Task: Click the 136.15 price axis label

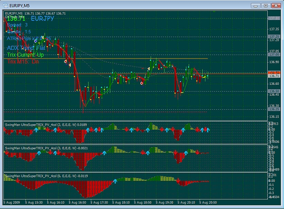Action: tap(274, 117)
